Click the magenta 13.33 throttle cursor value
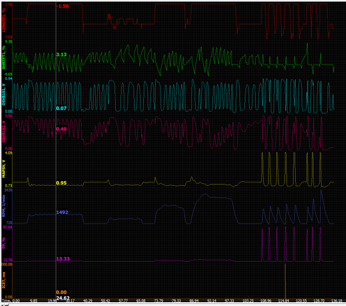 tap(63, 259)
